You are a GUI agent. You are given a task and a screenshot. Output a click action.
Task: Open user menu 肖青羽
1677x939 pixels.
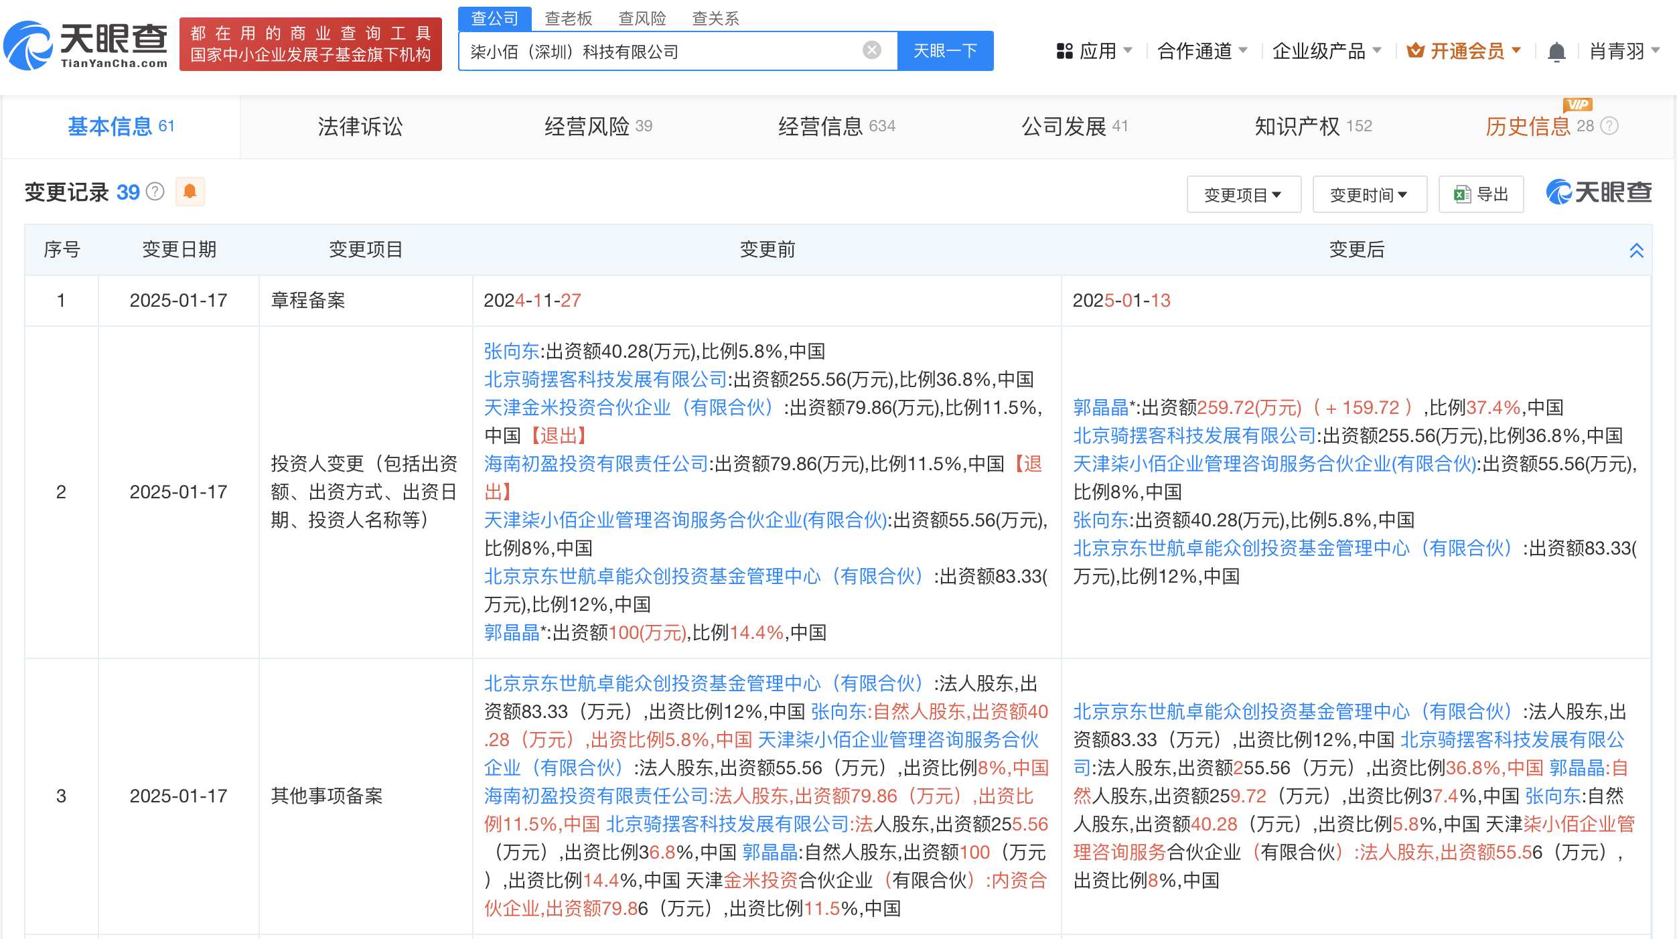click(1624, 51)
